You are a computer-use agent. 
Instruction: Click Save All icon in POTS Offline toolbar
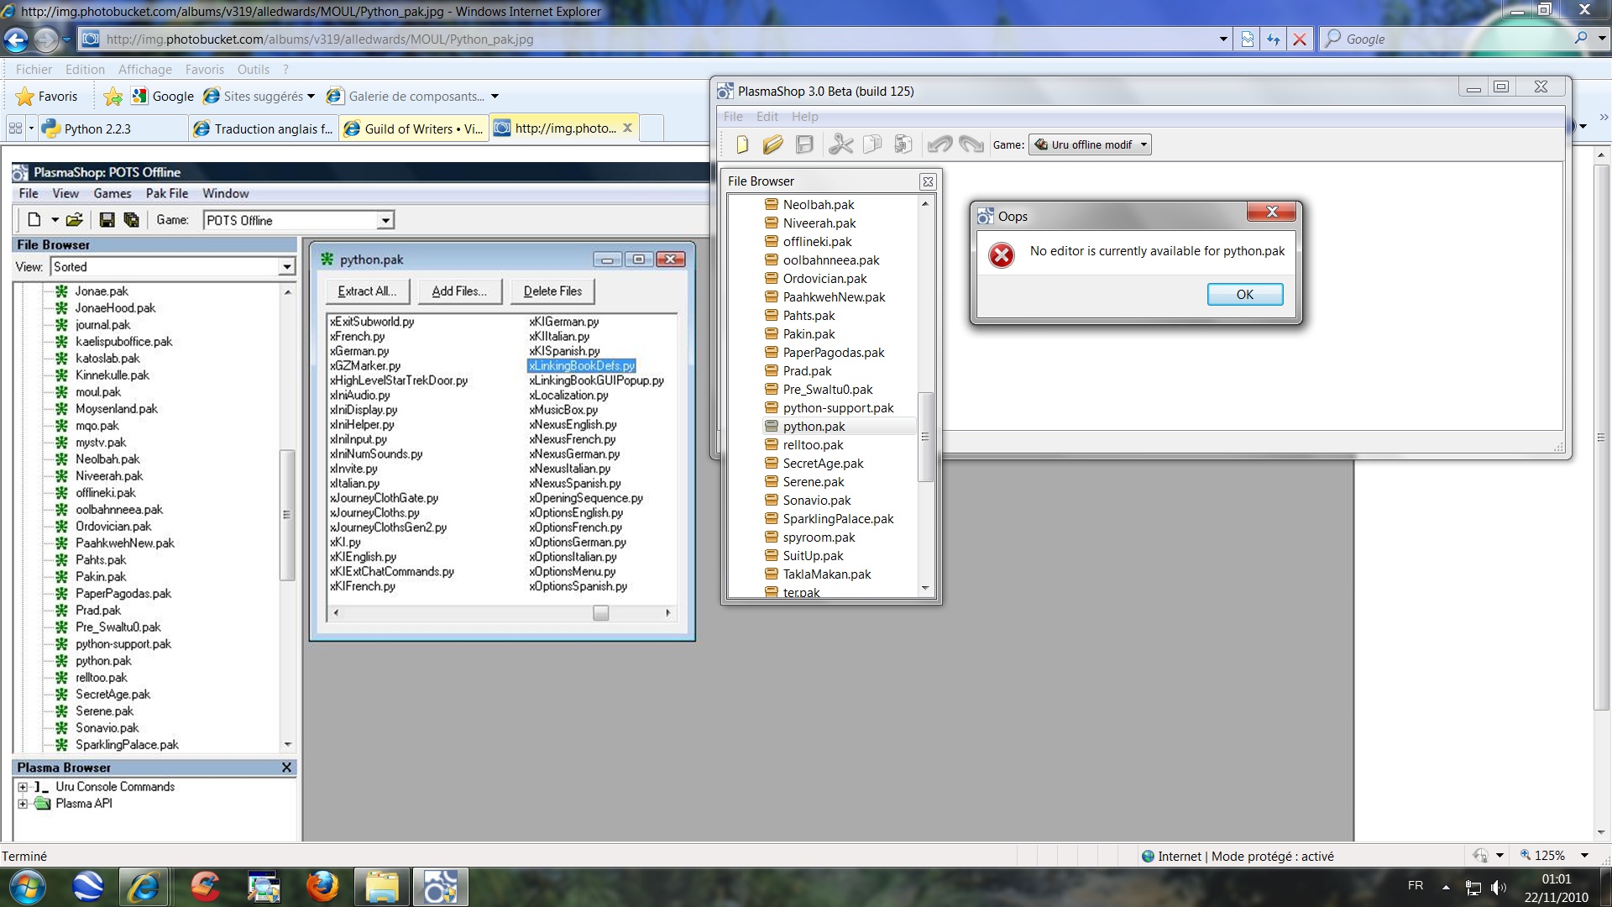point(132,220)
